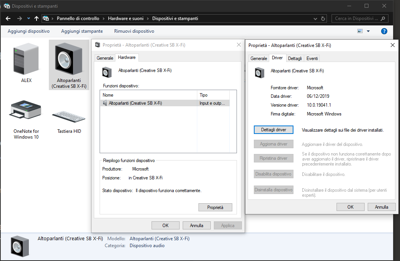Click driver version 10.0.19041.1 text
Viewport: 400px width, 261px height.
[319, 105]
